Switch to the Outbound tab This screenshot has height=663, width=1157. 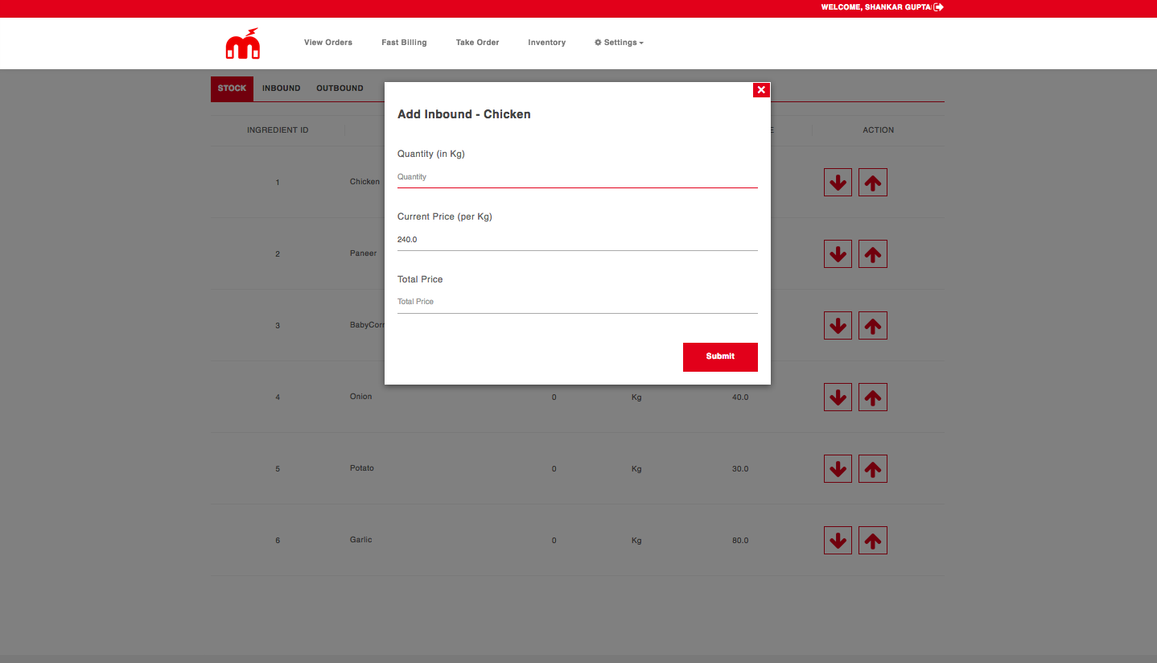click(x=340, y=89)
